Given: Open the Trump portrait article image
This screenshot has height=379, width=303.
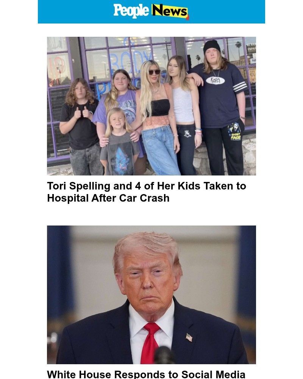Looking at the screenshot, I should (151, 294).
